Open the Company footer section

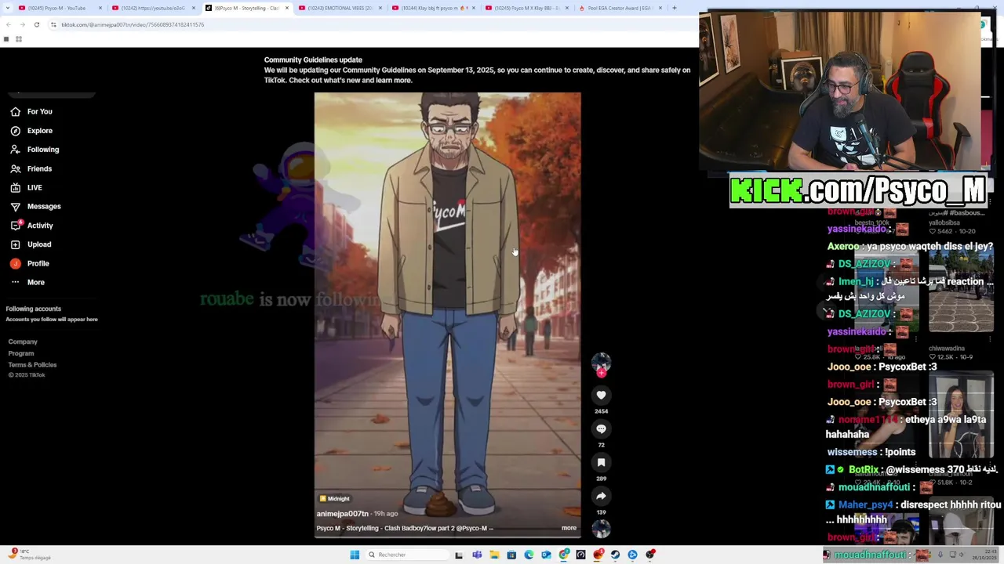point(23,342)
